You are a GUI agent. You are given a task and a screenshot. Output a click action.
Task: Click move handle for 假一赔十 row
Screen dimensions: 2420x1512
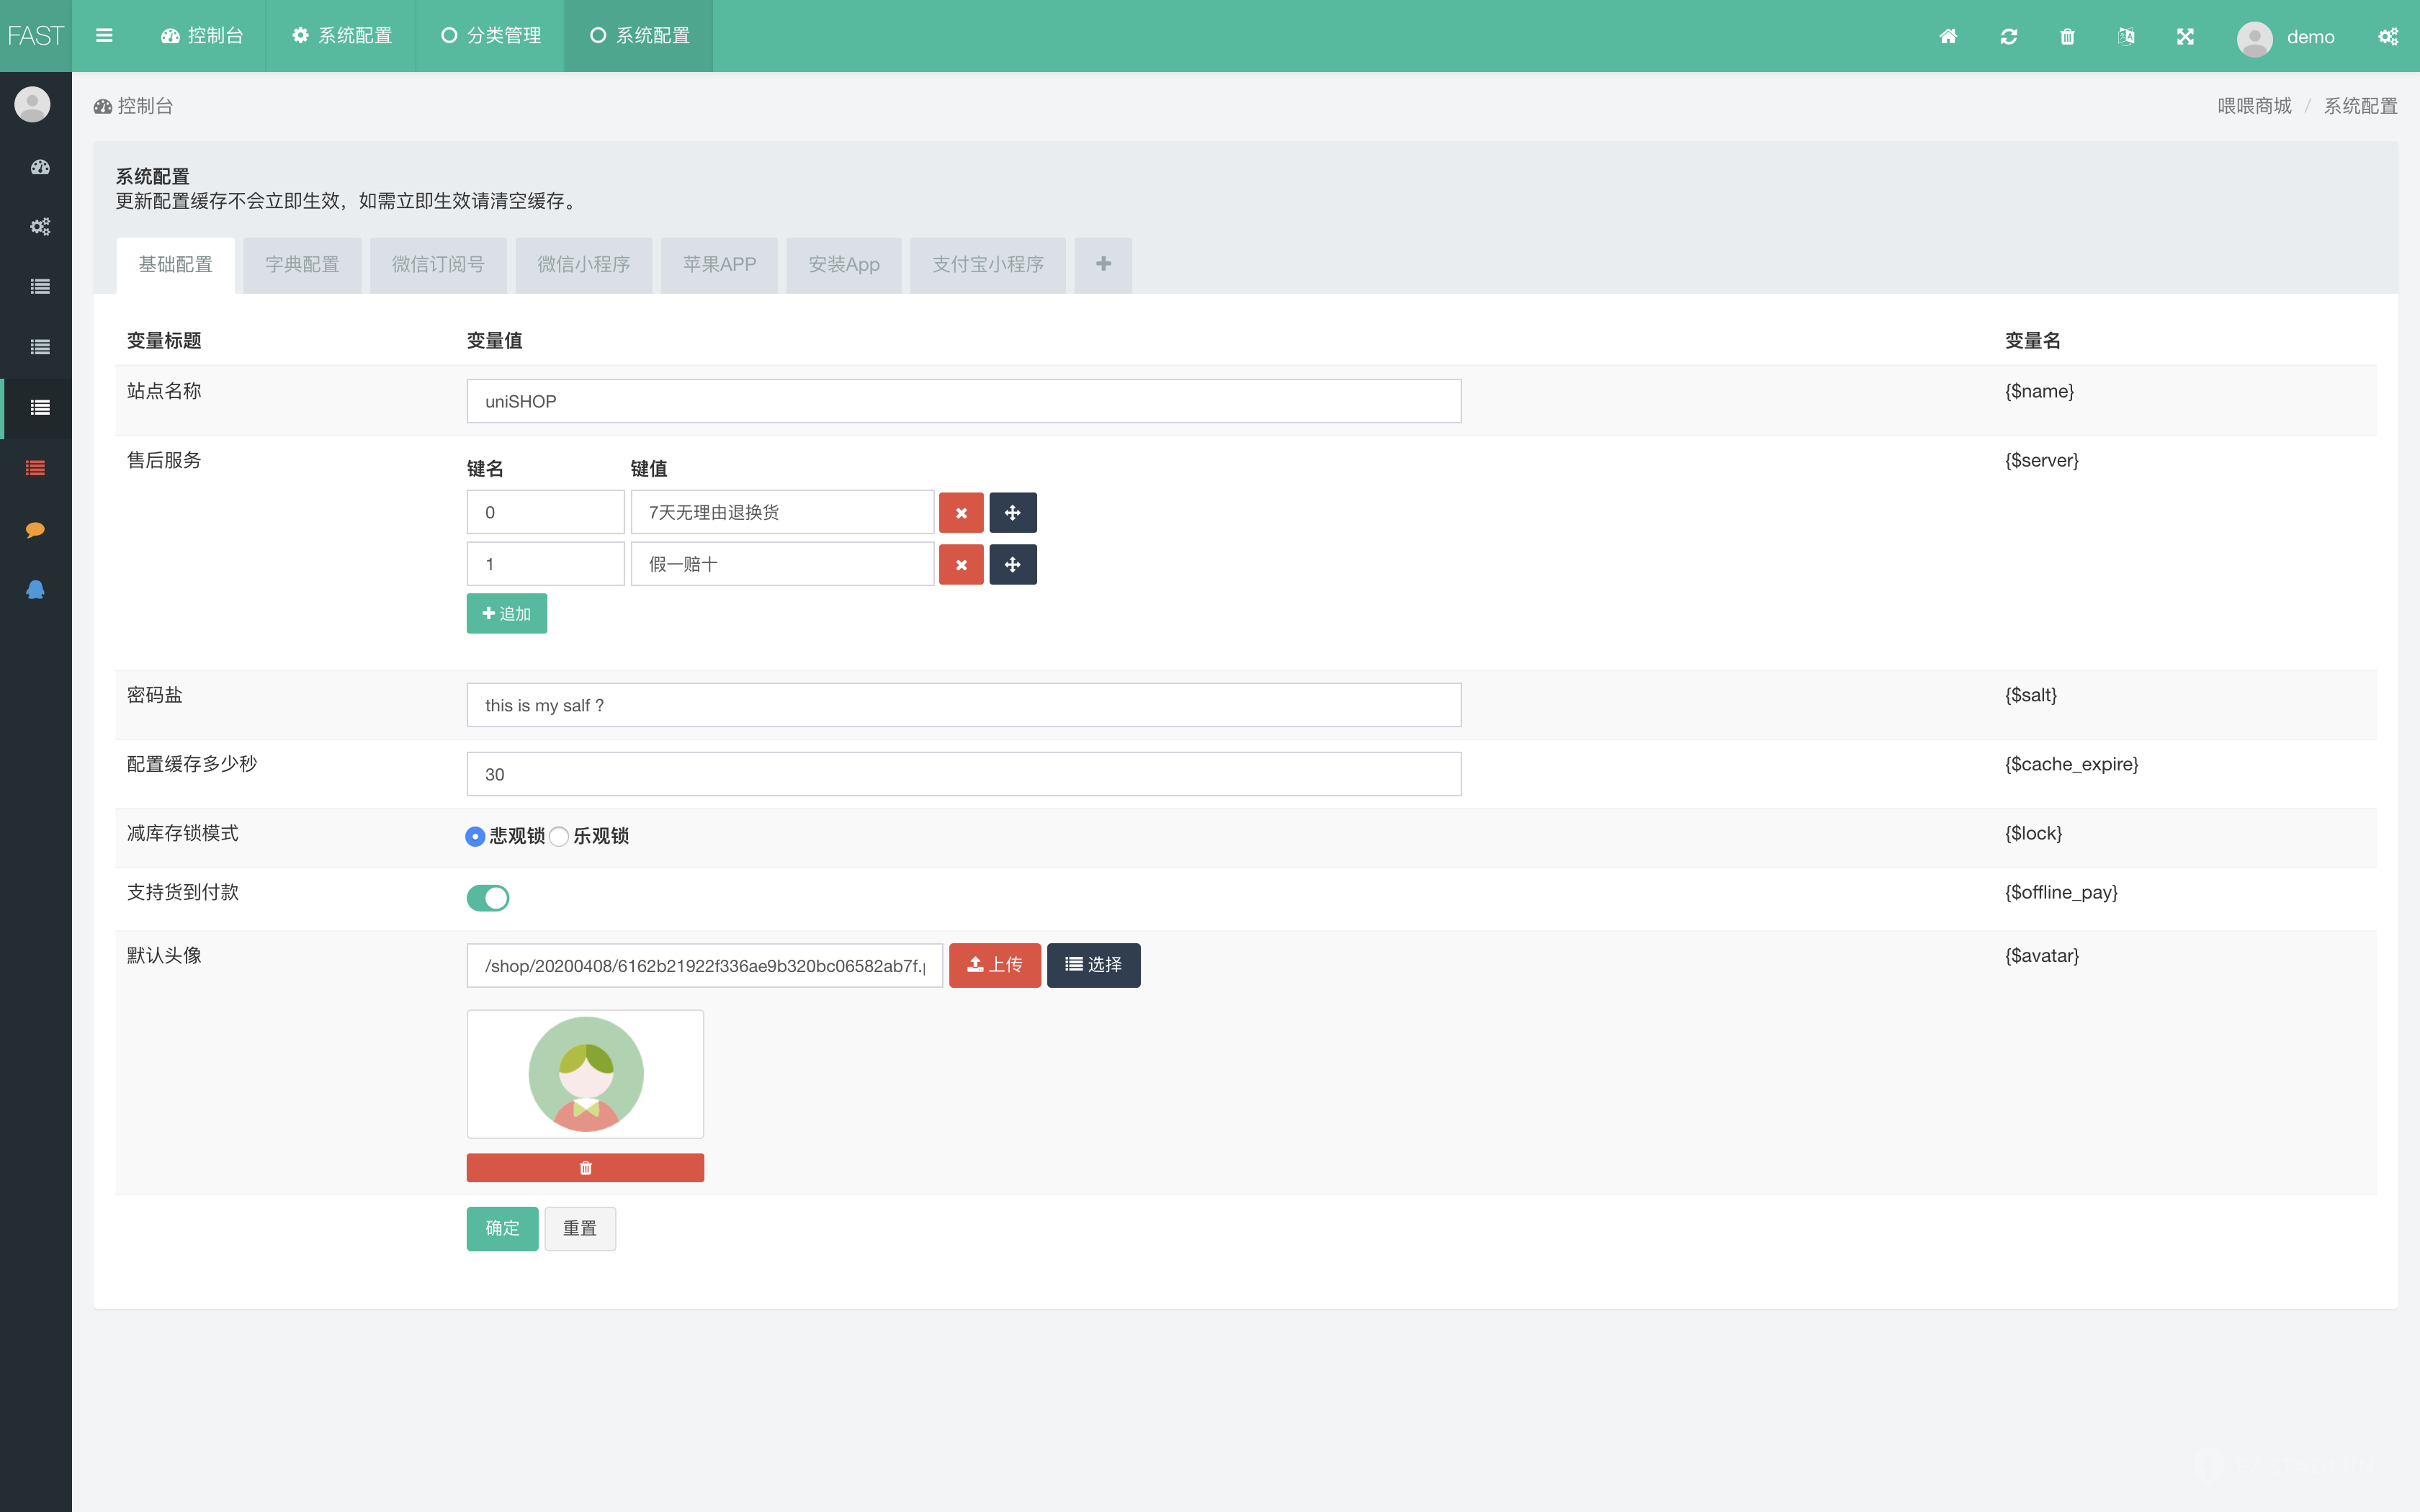tap(1012, 565)
